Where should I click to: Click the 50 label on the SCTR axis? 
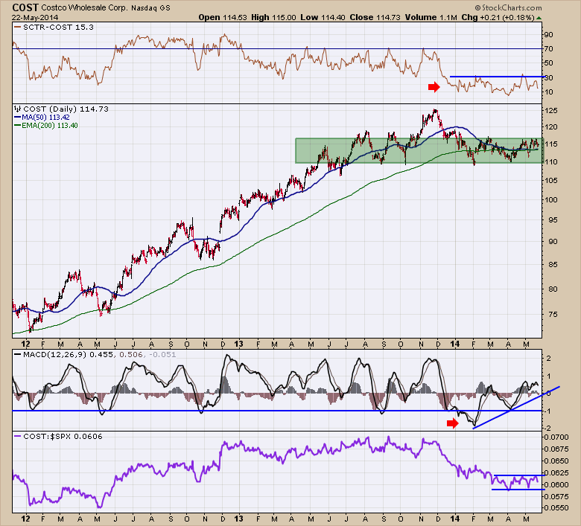[549, 63]
